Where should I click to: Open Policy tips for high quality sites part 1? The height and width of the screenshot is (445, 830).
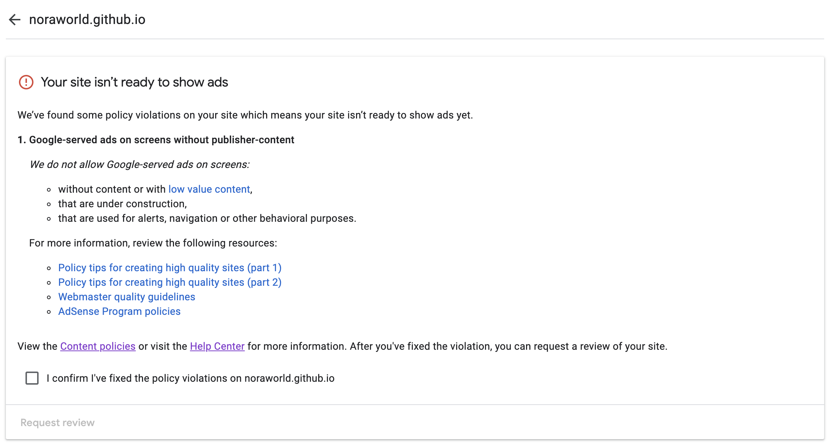(170, 268)
